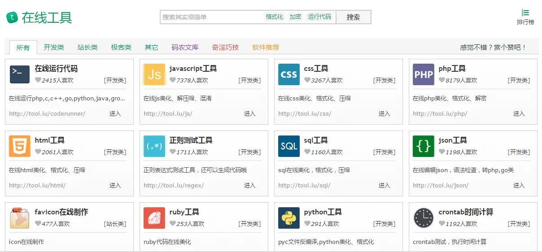Switch to the 其它 tab
This screenshot has height=252, width=542.
point(152,48)
